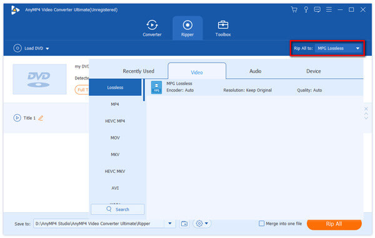The image size is (375, 238).
Task: Click the gear settings icon
Action: click(x=199, y=224)
